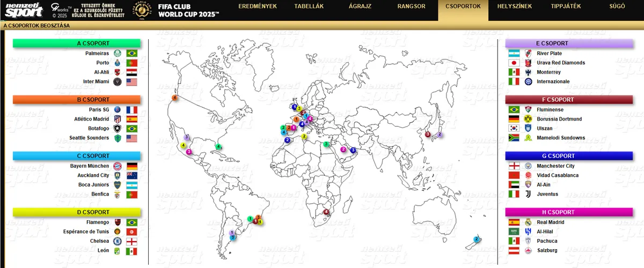The height and width of the screenshot is (268, 644).
Task: Open the Súgó help tab
Action: pos(617,6)
